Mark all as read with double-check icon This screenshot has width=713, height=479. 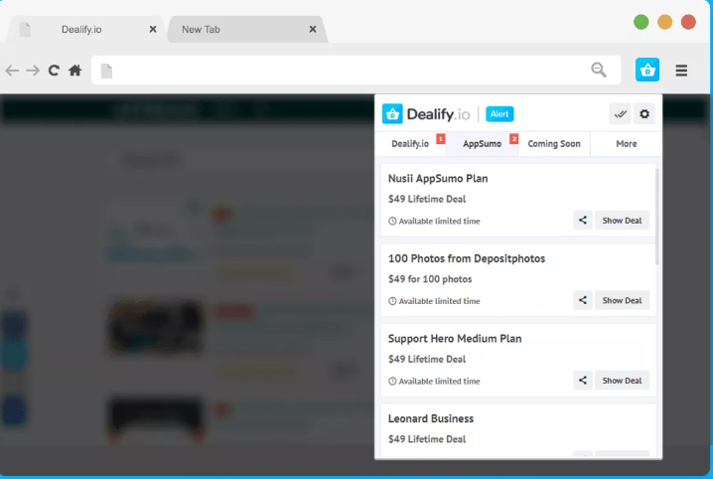[x=620, y=113]
